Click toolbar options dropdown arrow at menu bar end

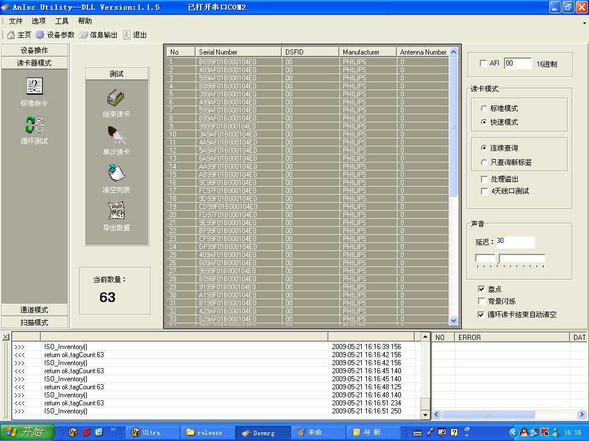[x=584, y=23]
